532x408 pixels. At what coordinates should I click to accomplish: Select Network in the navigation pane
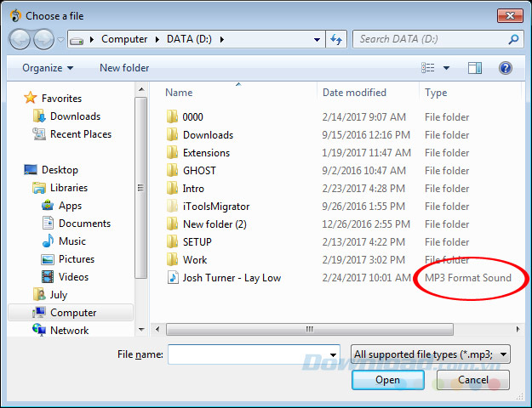70,331
